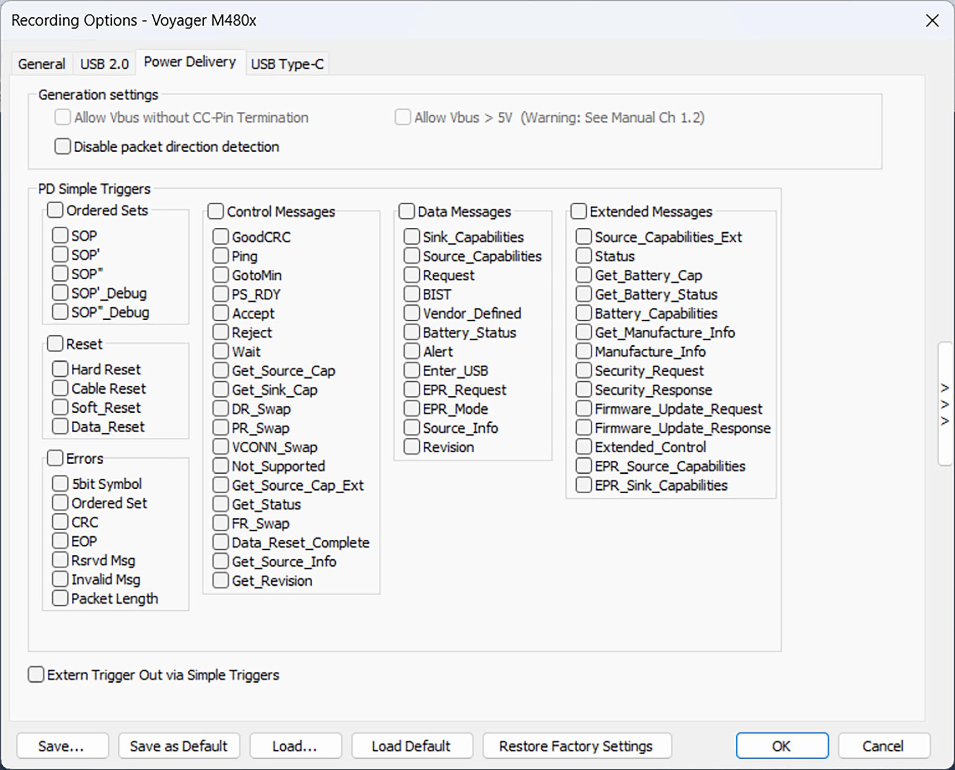Enable the Revision data message trigger
Screen dimensions: 955x770
click(x=411, y=446)
